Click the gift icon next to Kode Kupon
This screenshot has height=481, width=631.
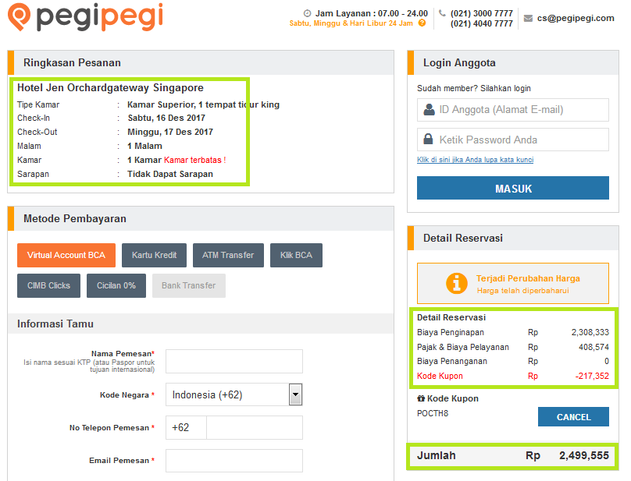[x=421, y=398]
